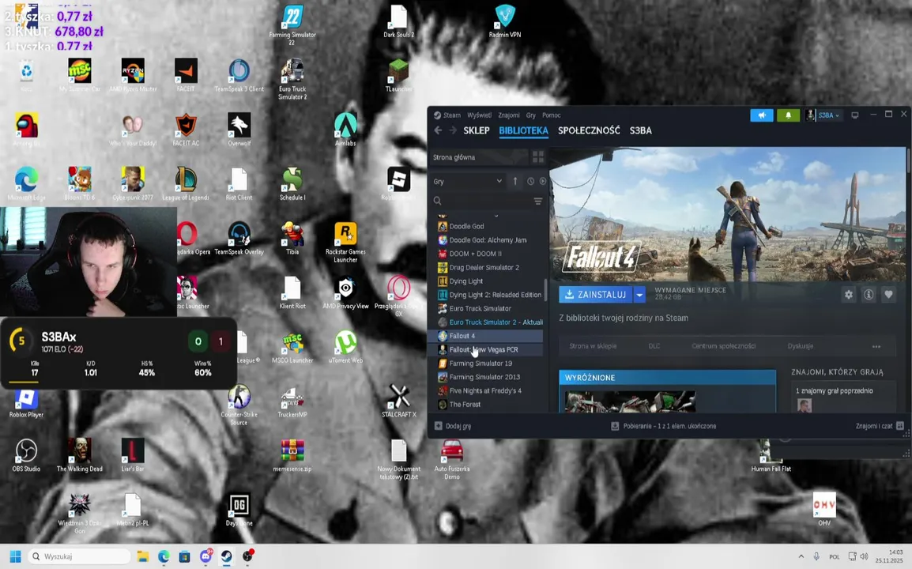
Task: Open more links ellipsis on Fallout 4 page
Action: (x=876, y=346)
